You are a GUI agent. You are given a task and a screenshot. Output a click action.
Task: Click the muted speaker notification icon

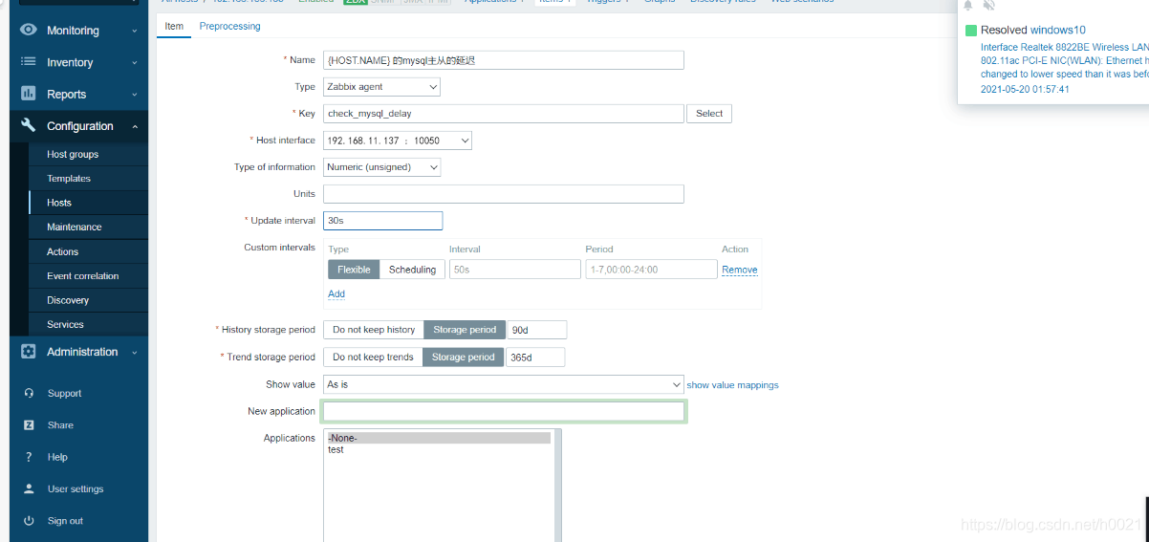coord(988,6)
